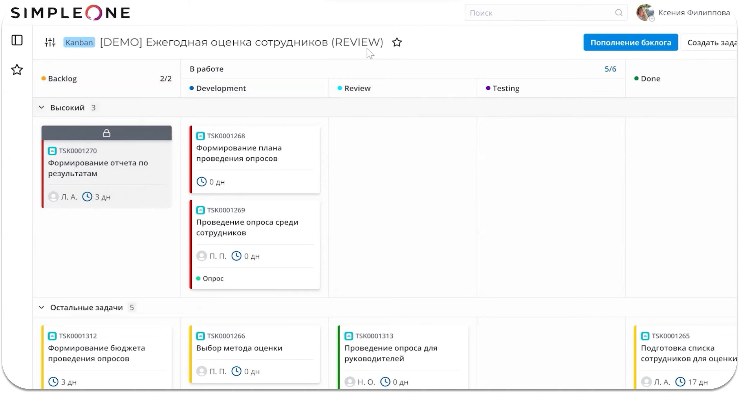
Task: Collapse the Высокий swimlane
Action: (x=42, y=107)
